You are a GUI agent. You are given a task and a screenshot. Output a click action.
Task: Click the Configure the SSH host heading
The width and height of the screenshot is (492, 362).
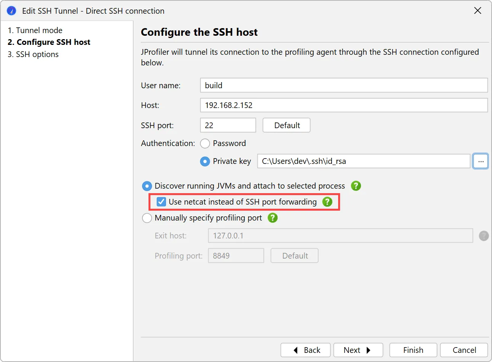pyautogui.click(x=199, y=32)
